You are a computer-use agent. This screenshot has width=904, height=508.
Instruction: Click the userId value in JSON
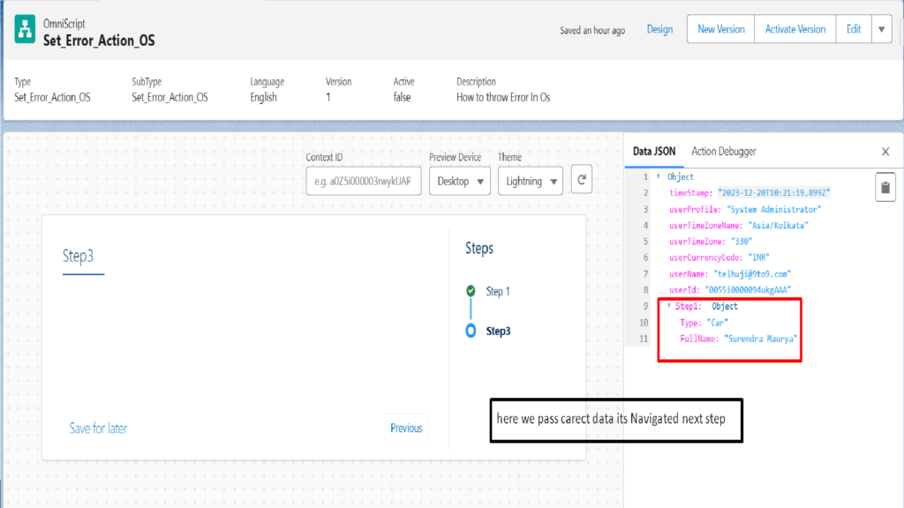(x=748, y=290)
